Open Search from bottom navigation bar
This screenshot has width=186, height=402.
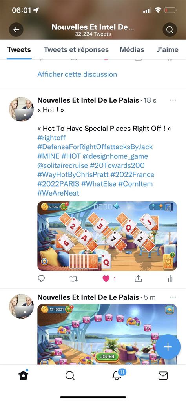(70, 376)
